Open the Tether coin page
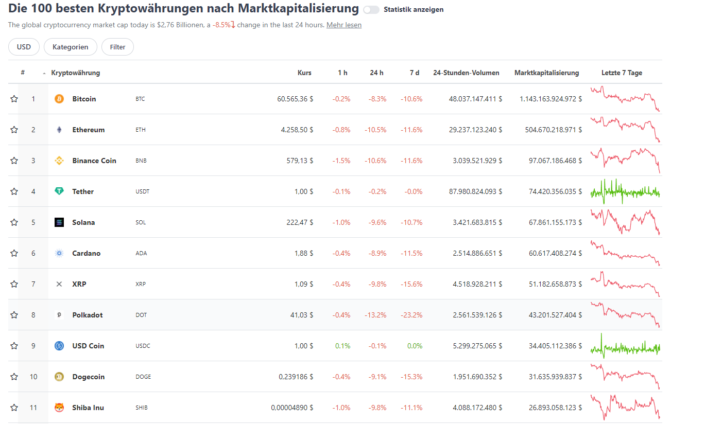Viewport: 705px width, 424px height. coord(83,191)
